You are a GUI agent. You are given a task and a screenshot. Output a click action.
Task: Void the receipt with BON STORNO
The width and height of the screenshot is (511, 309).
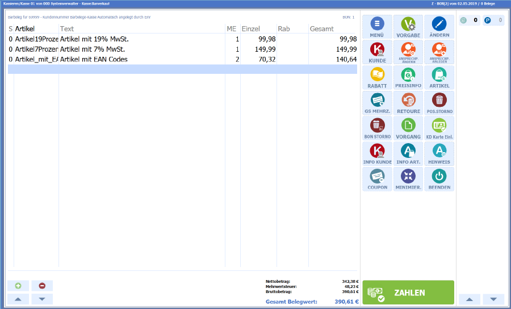point(378,128)
